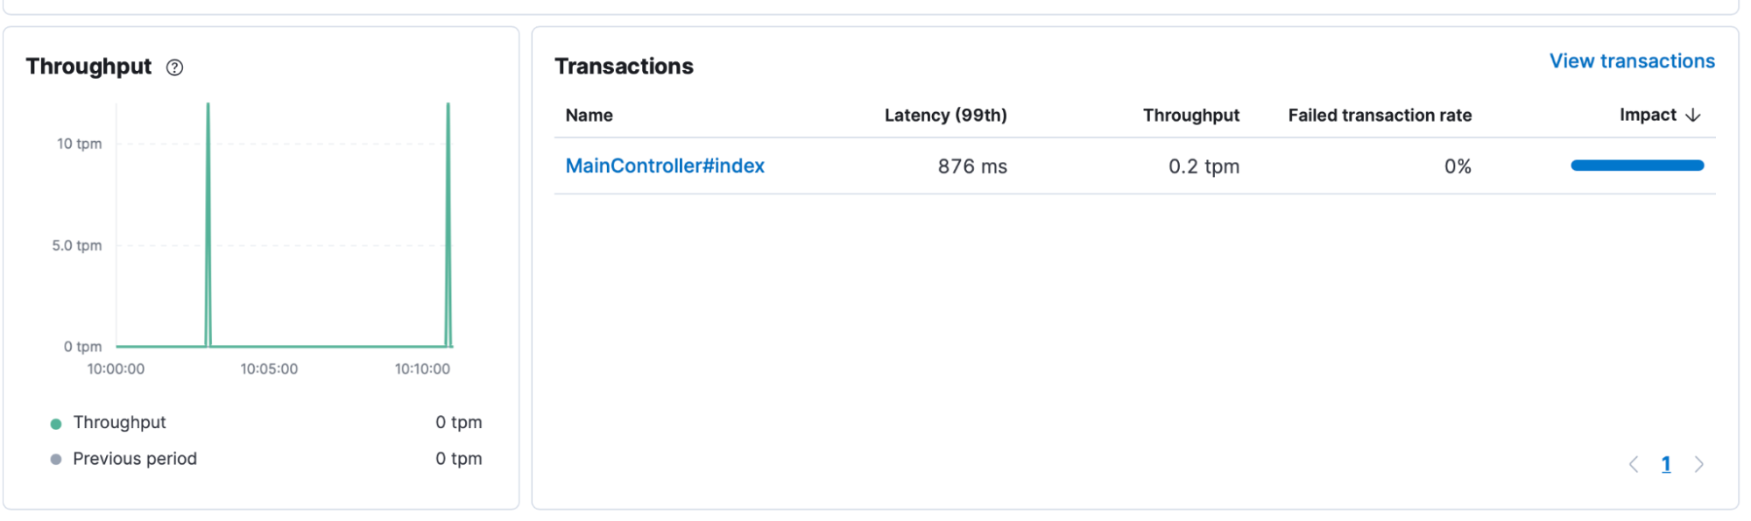Sort by Impact column header
Image resolution: width=1751 pixels, height=521 pixels.
(1648, 116)
